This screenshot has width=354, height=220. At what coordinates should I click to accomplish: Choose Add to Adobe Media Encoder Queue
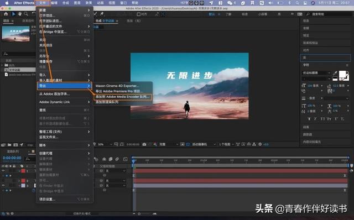(x=122, y=97)
